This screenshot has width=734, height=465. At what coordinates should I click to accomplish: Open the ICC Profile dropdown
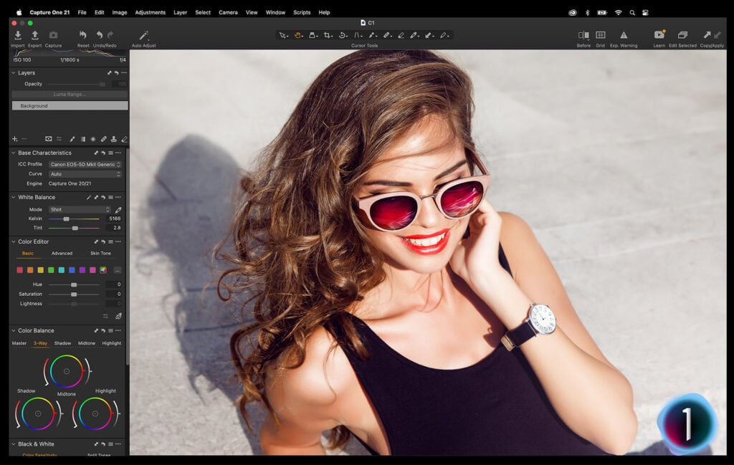tap(85, 164)
